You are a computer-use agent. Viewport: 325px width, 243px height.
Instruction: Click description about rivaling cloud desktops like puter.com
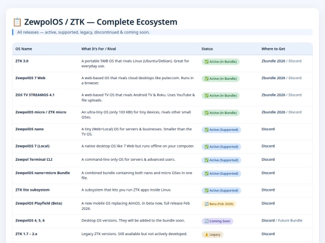click(137, 80)
